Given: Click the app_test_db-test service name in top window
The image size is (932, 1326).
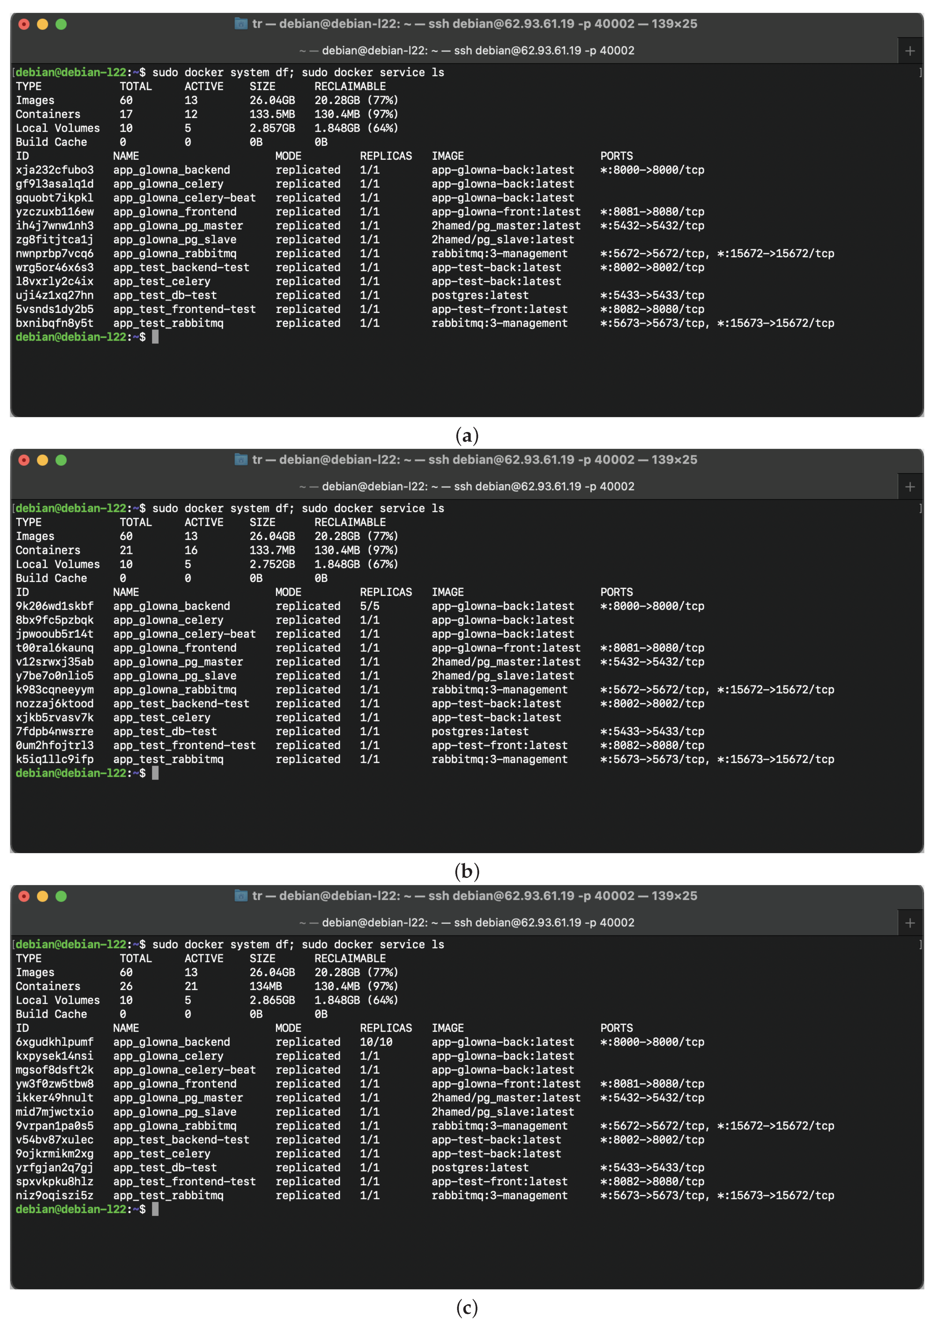Looking at the screenshot, I should (165, 295).
